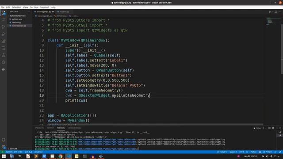Open Google Chrome from the taskbar
Screen dimensions: 283x159
click(61, 156)
